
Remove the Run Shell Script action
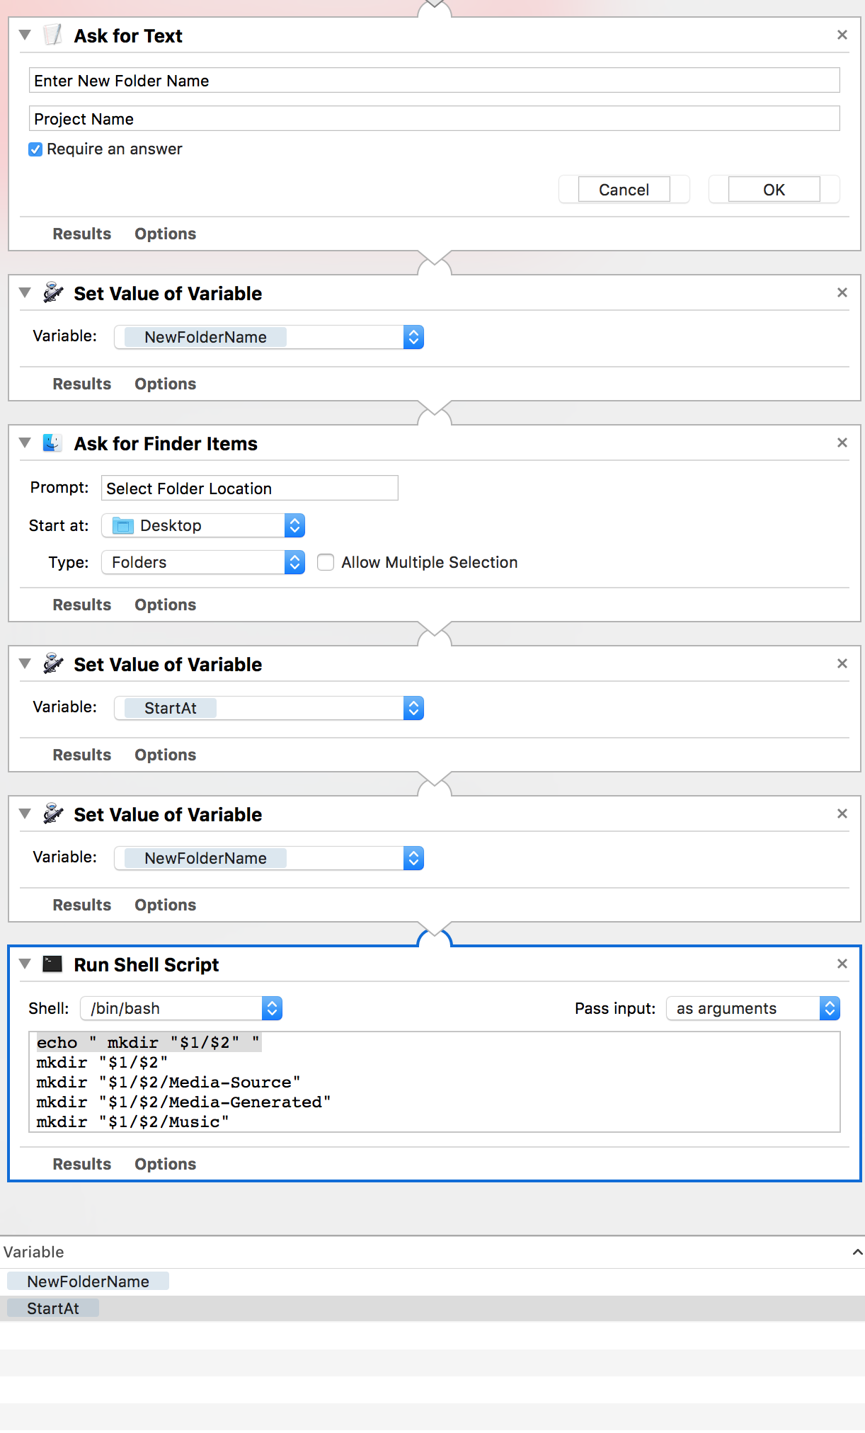pyautogui.click(x=842, y=964)
